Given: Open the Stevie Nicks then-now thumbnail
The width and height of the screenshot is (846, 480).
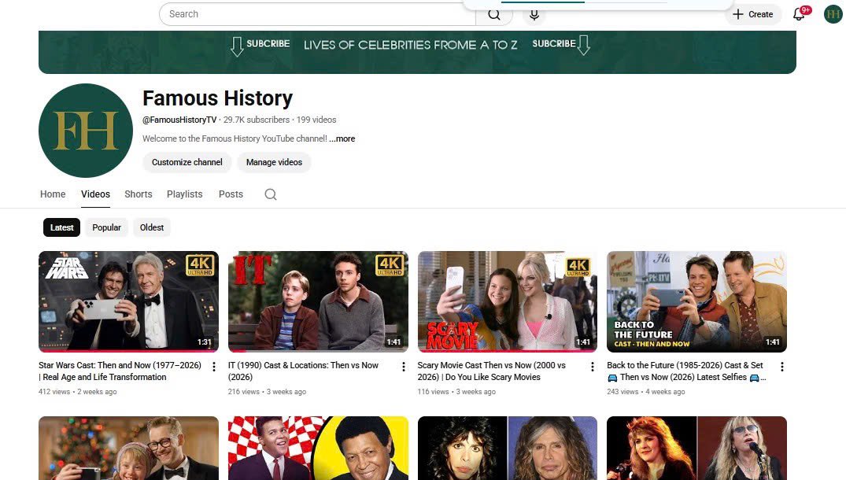Looking at the screenshot, I should point(697,449).
